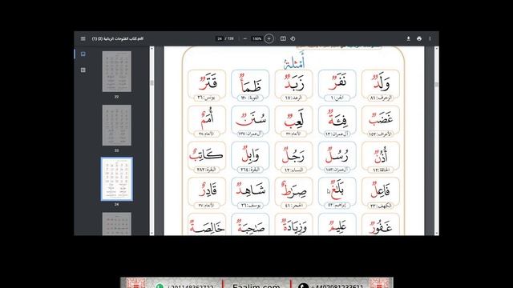This screenshot has height=288, width=513.
Task: Open page 23 thumbnail
Action: [117, 126]
